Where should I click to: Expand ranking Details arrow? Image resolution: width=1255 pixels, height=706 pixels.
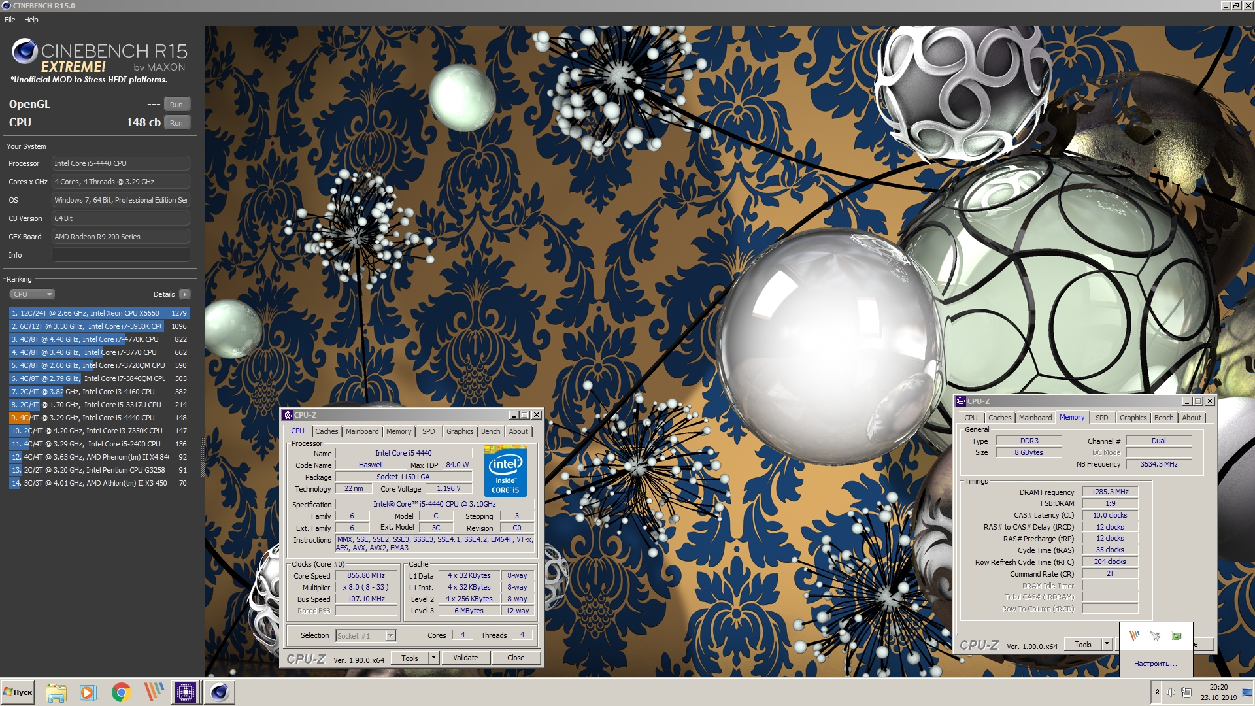tap(185, 294)
